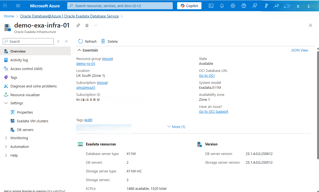Open Azure Cloud Shell from the top bar
This screenshot has height=192, width=319.
pos(211,5)
